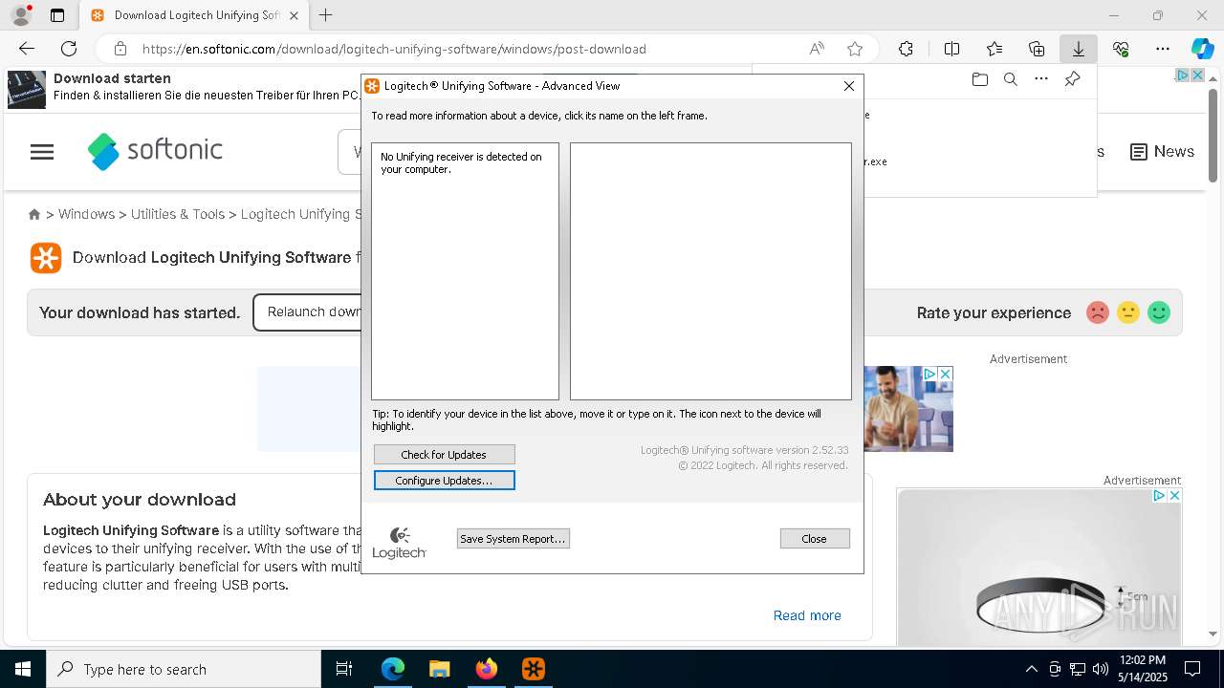Viewport: 1224px width, 688px height.
Task: Open the Downloads toolbar icon
Action: (x=1079, y=49)
